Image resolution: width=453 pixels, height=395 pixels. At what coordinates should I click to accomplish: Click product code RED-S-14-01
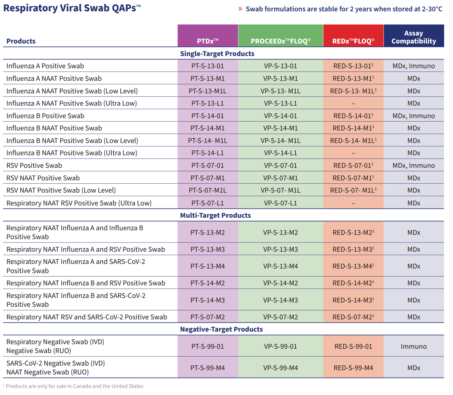(353, 116)
